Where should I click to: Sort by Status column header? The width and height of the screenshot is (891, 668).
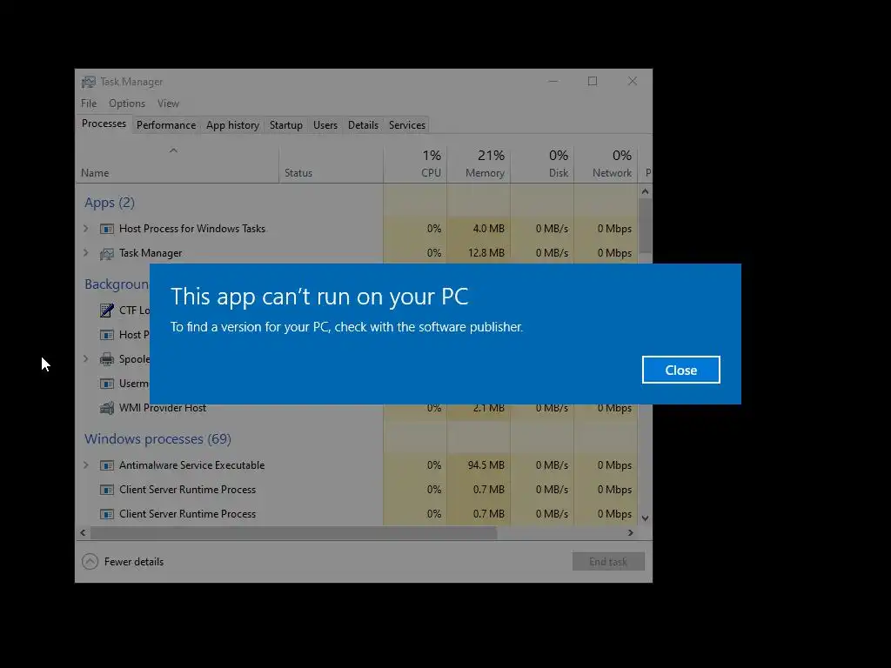pos(331,164)
